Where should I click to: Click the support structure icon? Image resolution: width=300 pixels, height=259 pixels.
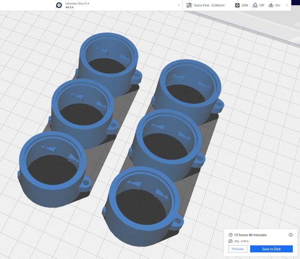(x=255, y=5)
